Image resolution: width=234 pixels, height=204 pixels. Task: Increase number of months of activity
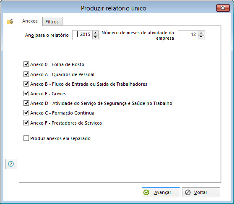(x=201, y=33)
